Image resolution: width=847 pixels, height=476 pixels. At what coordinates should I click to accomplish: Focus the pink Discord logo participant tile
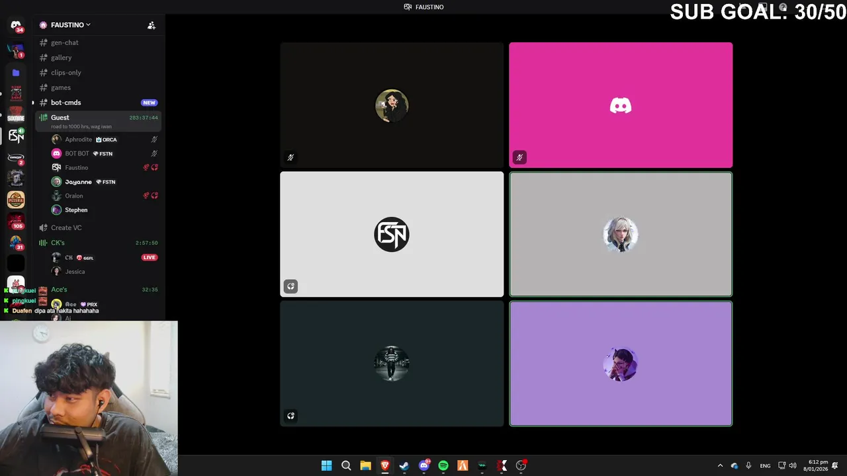(621, 104)
